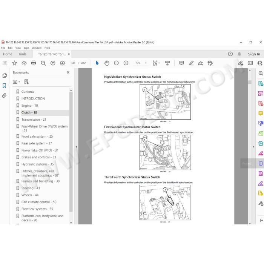Open Electrical systems - 55 bookmark
The width and height of the screenshot is (264, 264).
pyautogui.click(x=37, y=209)
